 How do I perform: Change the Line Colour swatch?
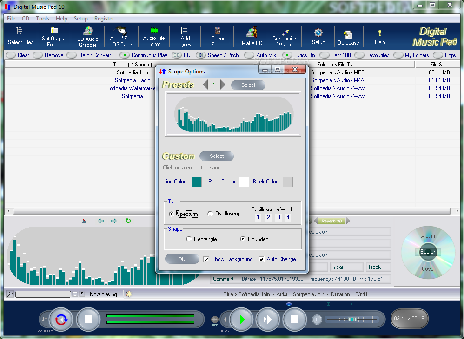pyautogui.click(x=197, y=182)
